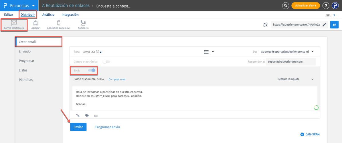Click the blue preview eye icon

pos(334,25)
